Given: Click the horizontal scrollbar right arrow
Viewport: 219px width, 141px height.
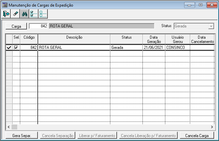Looking at the screenshot, I should coord(212,127).
